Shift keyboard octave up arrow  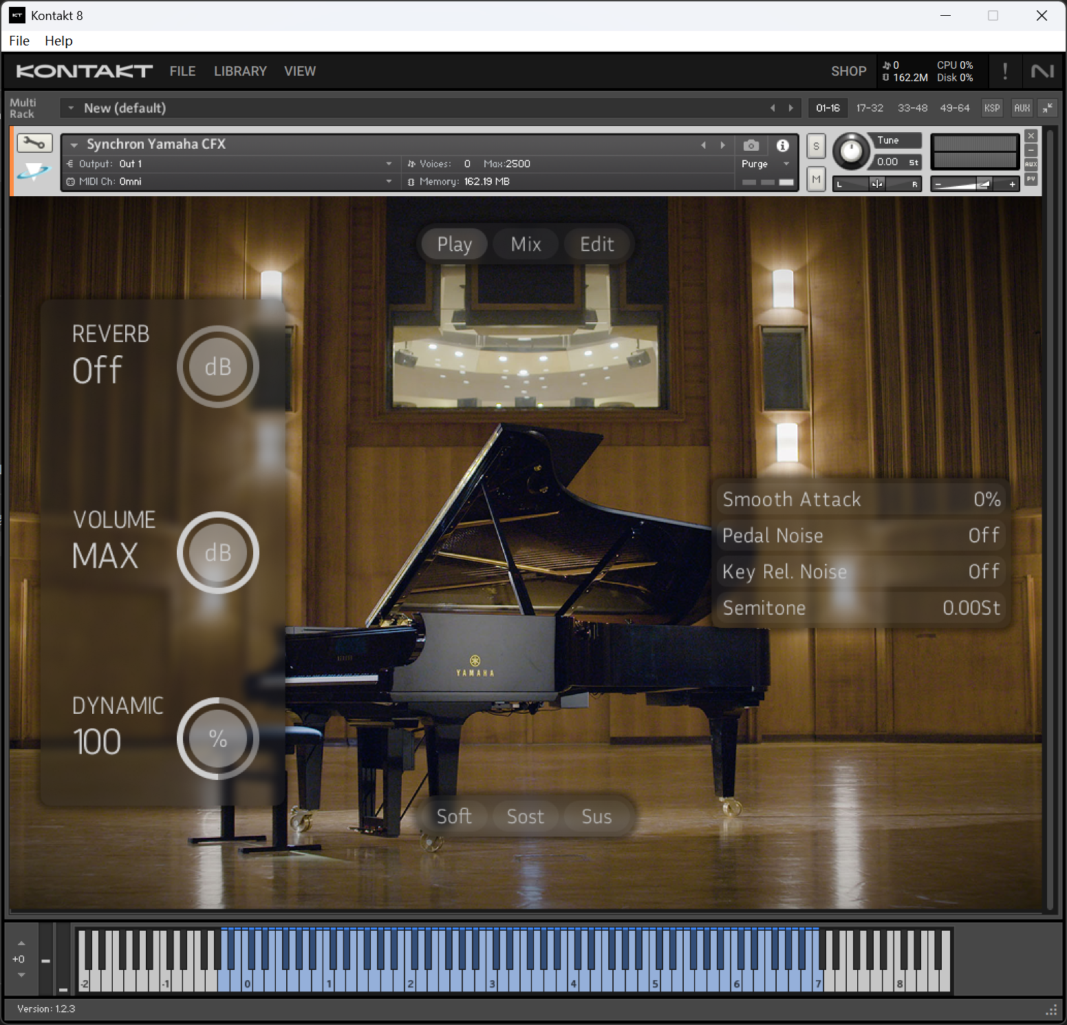tap(21, 943)
